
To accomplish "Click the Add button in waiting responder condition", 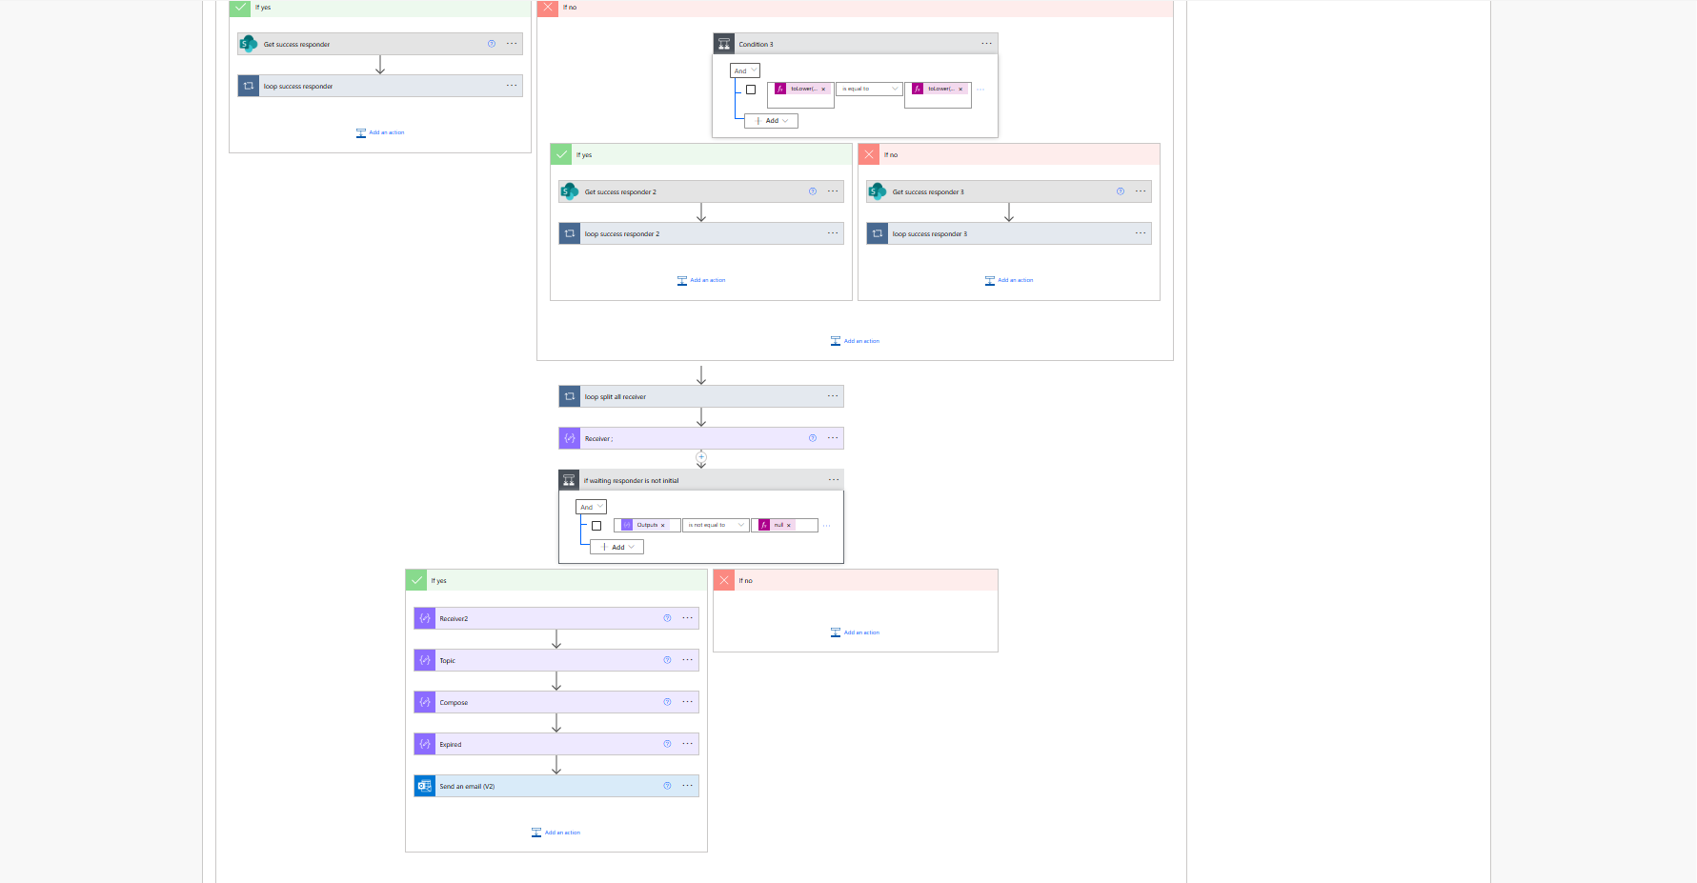I will (617, 547).
